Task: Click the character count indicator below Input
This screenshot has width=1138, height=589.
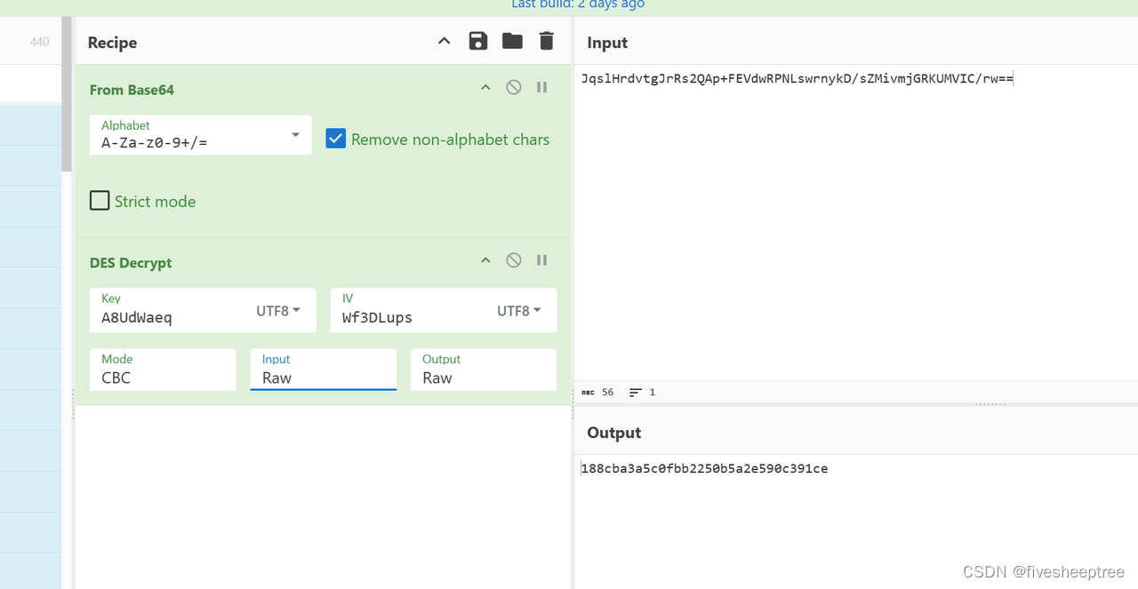Action: (x=597, y=392)
